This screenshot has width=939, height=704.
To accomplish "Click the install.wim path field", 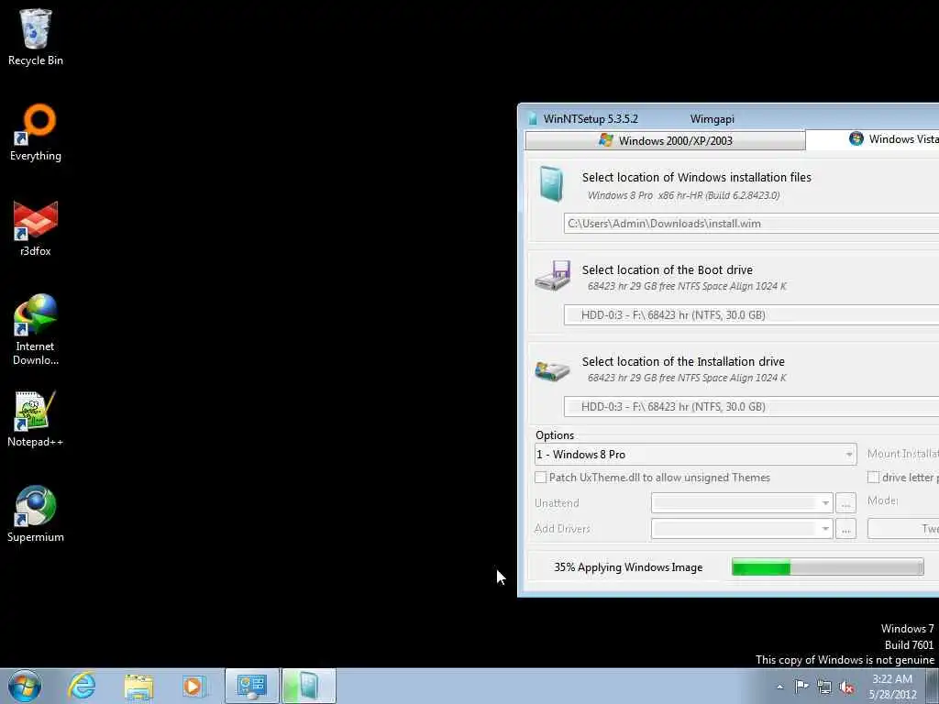I will point(751,224).
